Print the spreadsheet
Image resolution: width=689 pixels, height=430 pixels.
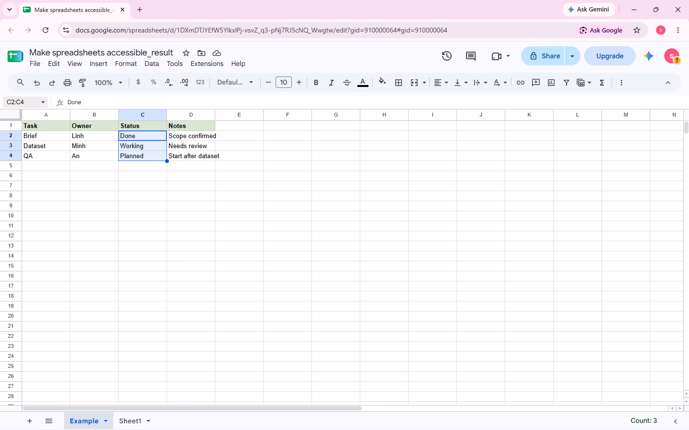67,83
